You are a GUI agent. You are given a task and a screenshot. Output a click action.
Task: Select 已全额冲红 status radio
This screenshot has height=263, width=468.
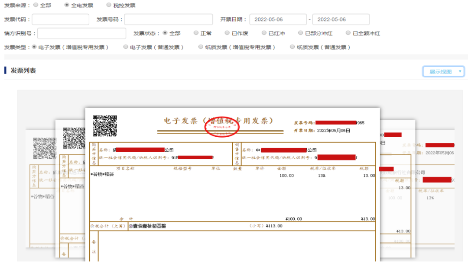(x=348, y=33)
